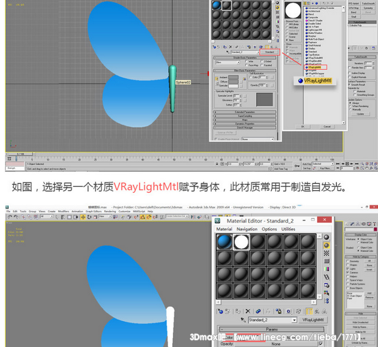Open Material Editor Options icon in lower editor
The width and height of the screenshot is (378, 347).
pyautogui.click(x=326, y=285)
